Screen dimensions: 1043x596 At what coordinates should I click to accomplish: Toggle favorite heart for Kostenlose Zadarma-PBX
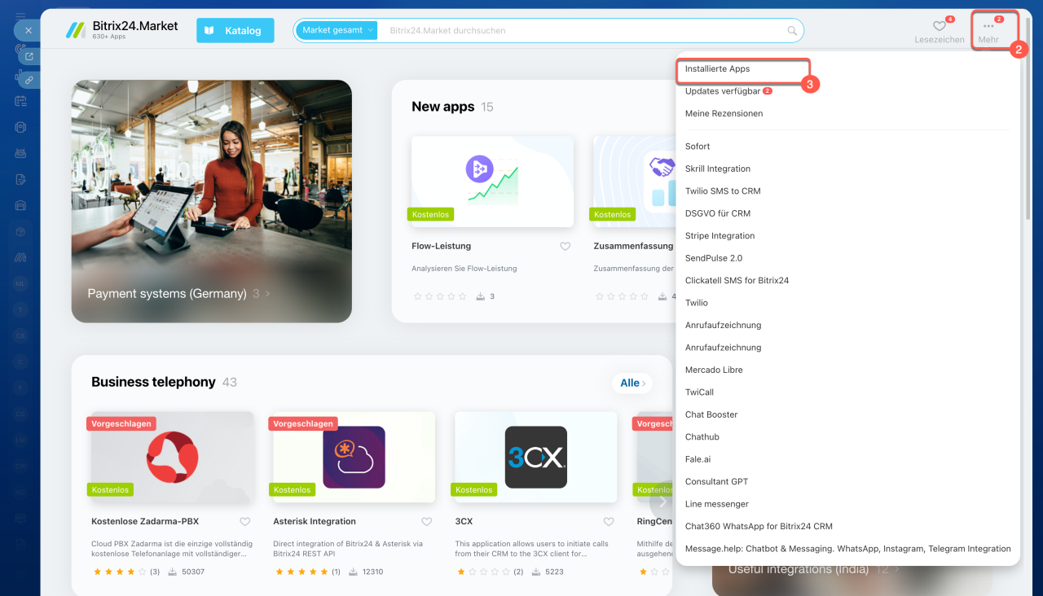click(x=244, y=522)
